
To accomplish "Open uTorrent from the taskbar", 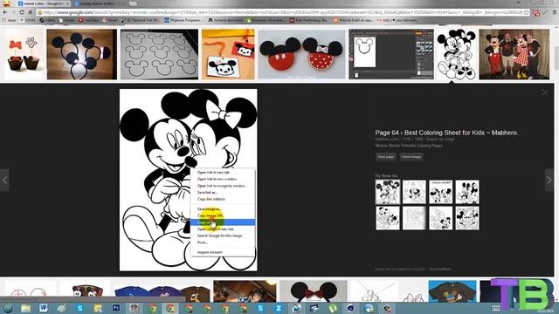I will 333,308.
